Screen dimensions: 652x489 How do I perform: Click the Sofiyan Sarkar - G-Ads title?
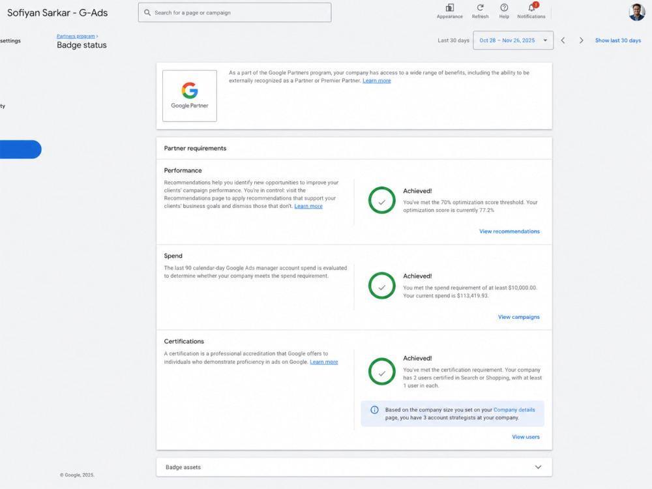(x=57, y=13)
